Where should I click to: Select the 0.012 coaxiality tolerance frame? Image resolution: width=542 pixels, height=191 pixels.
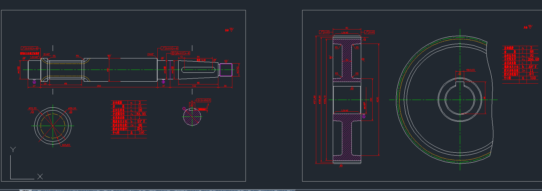(181, 53)
